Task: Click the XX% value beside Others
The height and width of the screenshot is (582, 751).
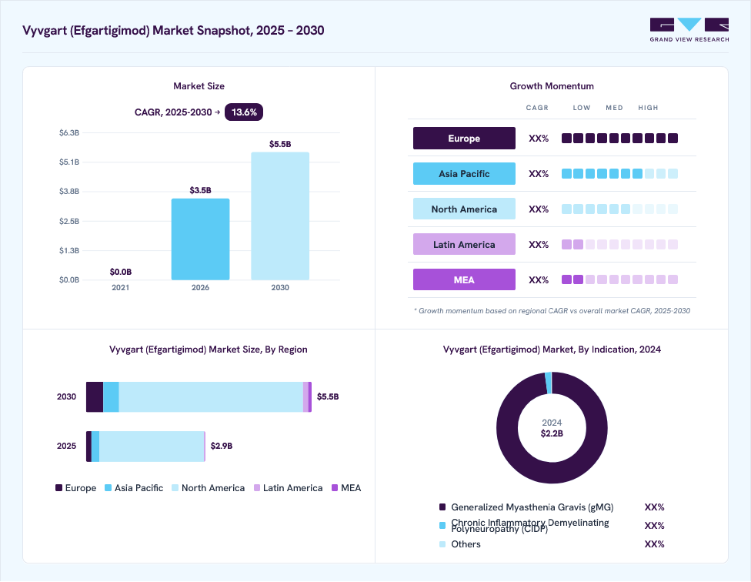Action: coord(654,544)
